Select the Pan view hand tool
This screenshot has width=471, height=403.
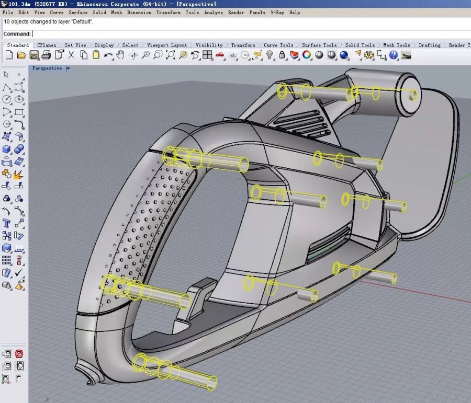click(121, 55)
